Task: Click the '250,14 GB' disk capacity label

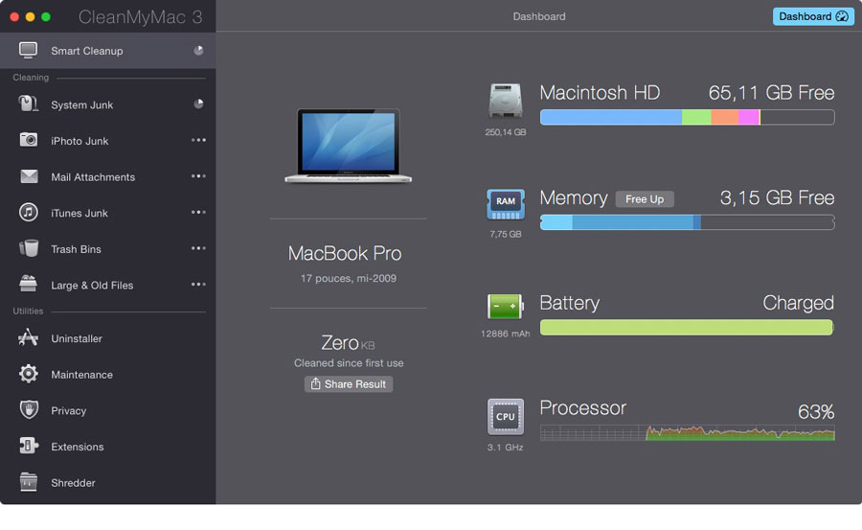Action: click(505, 132)
